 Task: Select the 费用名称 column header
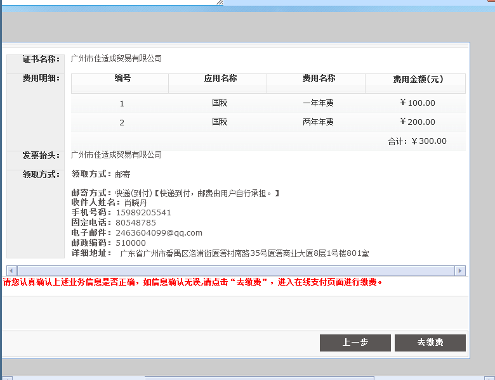point(316,83)
